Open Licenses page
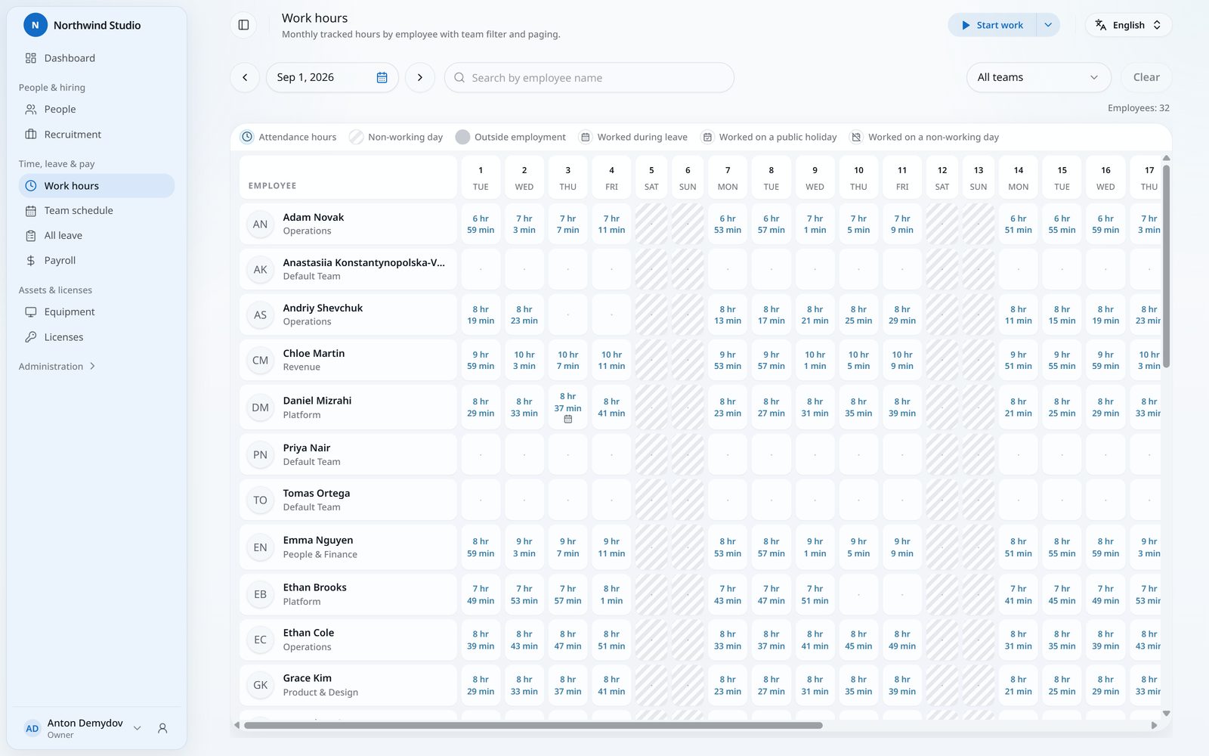The image size is (1209, 756). [97, 337]
